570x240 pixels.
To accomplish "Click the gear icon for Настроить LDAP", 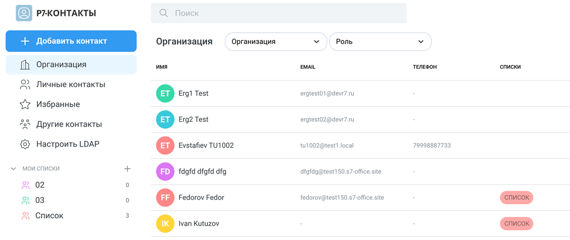I will point(25,144).
